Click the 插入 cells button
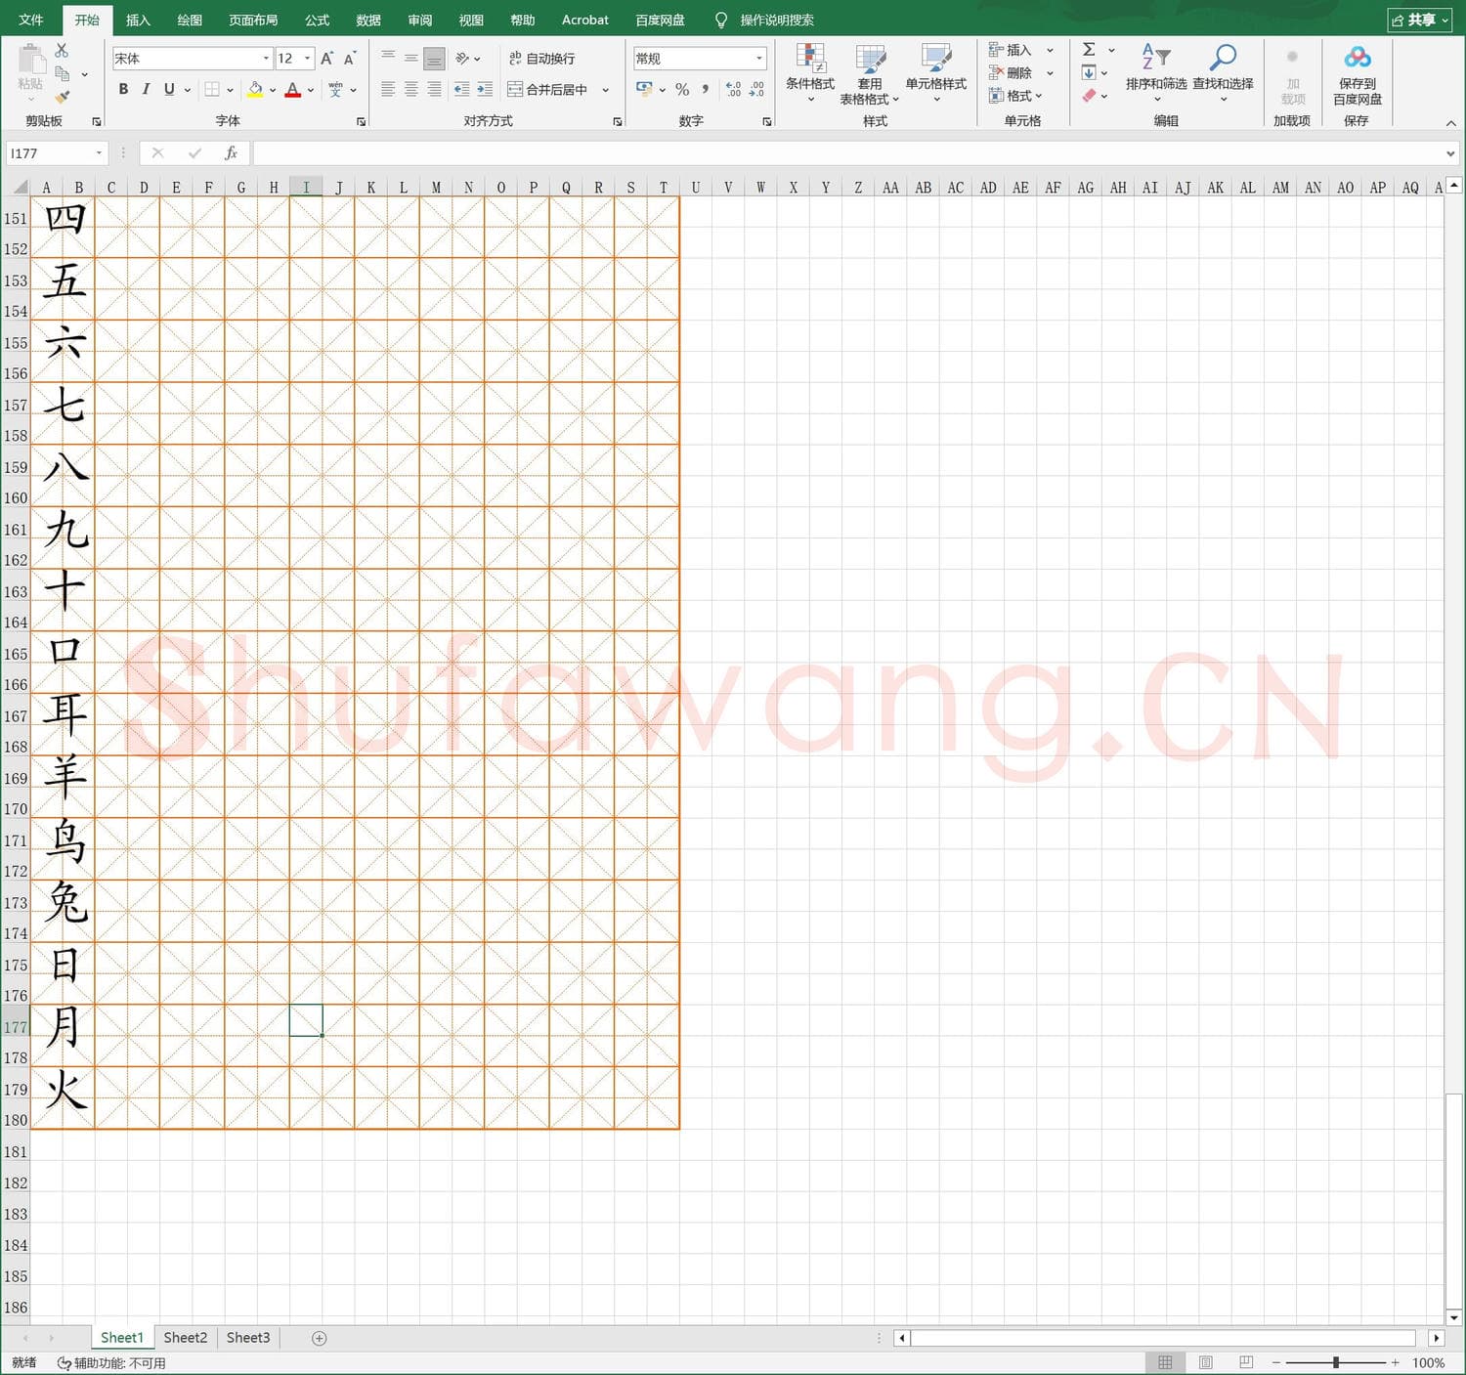 pyautogui.click(x=1010, y=50)
